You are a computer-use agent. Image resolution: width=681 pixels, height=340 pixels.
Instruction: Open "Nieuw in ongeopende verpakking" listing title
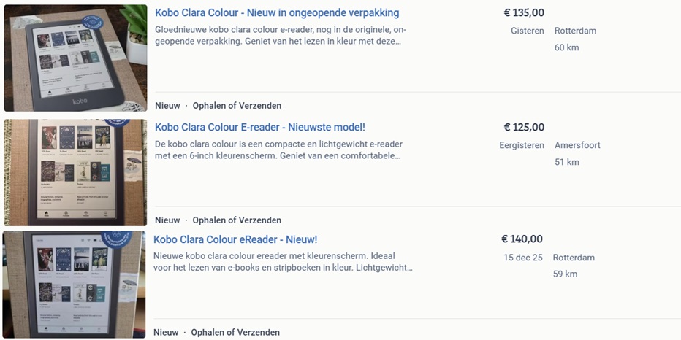coord(277,12)
